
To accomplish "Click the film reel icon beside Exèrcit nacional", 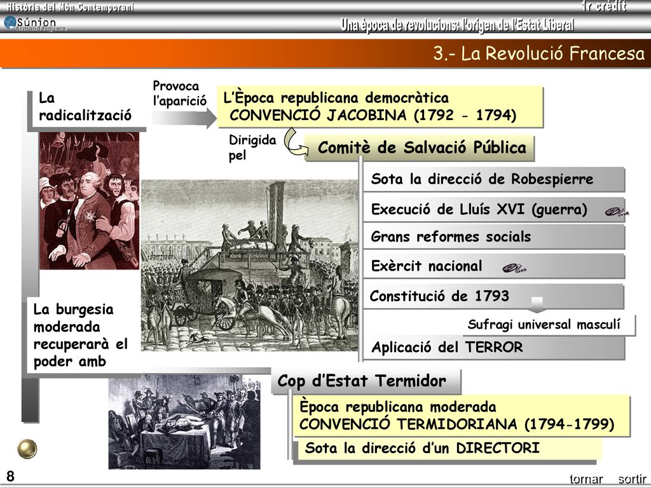I will (x=514, y=268).
